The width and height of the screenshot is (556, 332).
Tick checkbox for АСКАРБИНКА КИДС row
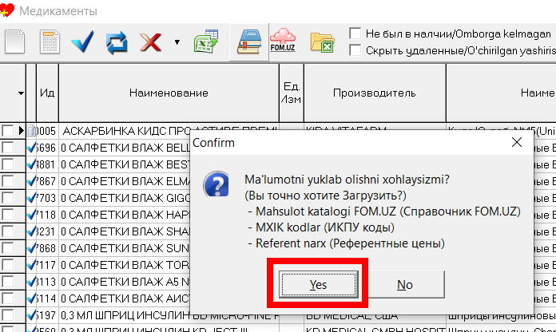click(x=7, y=131)
